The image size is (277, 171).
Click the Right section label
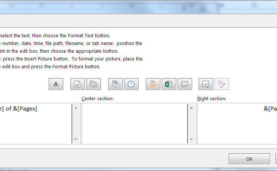(x=212, y=99)
